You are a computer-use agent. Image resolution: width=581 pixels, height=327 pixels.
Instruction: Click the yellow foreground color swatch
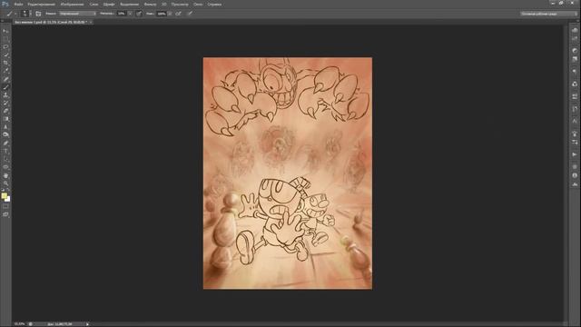(4, 196)
